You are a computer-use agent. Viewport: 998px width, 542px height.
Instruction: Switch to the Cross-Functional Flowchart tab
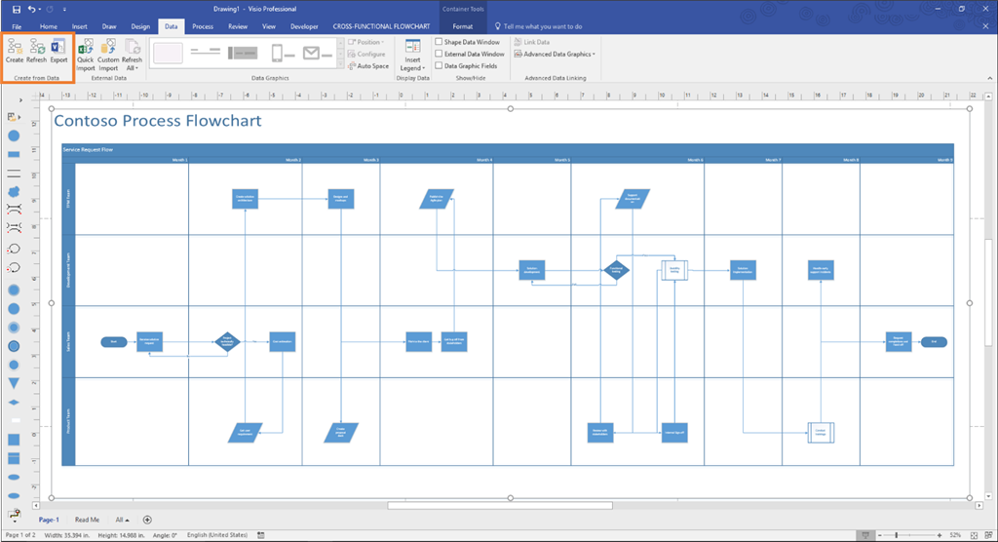tap(381, 26)
